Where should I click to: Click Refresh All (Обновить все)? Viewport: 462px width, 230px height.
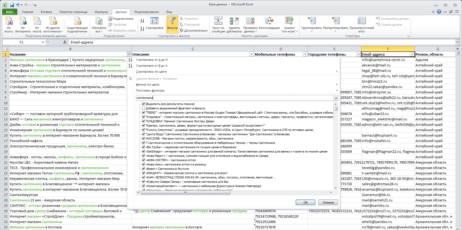pos(99,25)
